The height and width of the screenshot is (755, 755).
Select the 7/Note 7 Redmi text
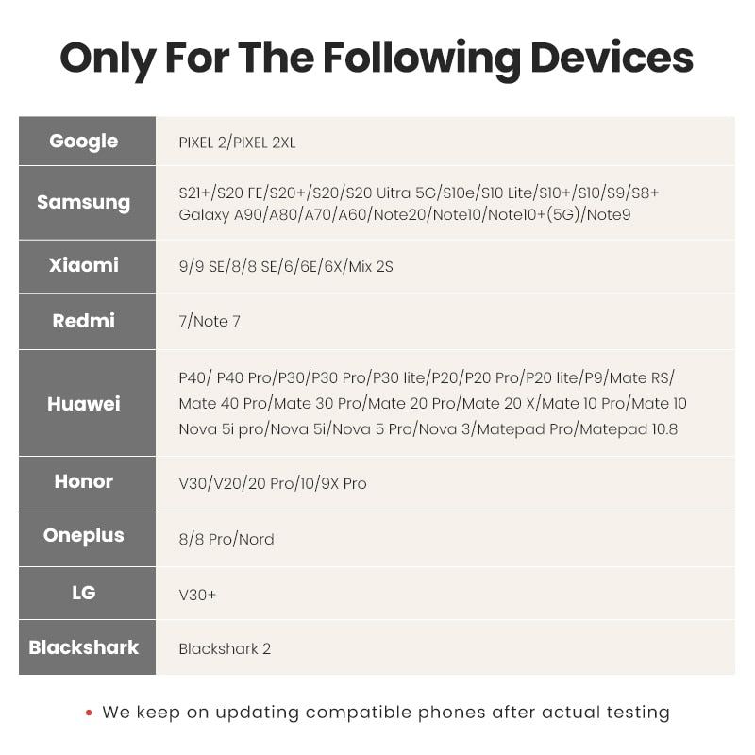[210, 321]
